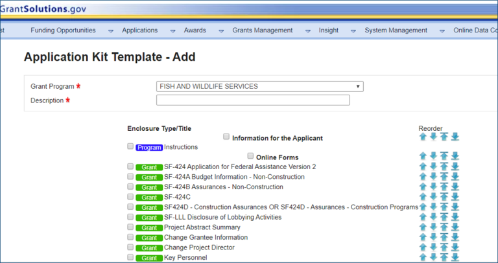The height and width of the screenshot is (263, 498).
Task: Enable the Program Instructions checkbox
Action: [x=130, y=146]
